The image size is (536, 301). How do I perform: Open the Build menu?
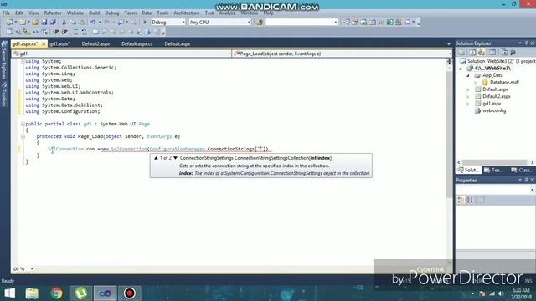tap(95, 13)
